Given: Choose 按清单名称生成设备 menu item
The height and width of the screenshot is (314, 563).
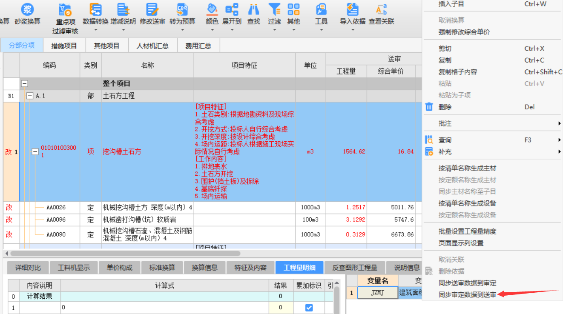Looking at the screenshot, I should click(x=467, y=203).
